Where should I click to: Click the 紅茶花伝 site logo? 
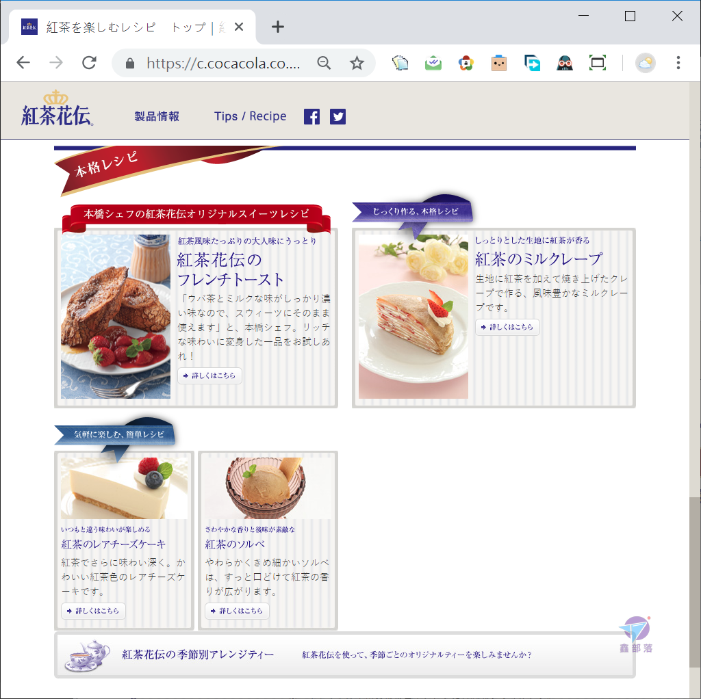(57, 108)
